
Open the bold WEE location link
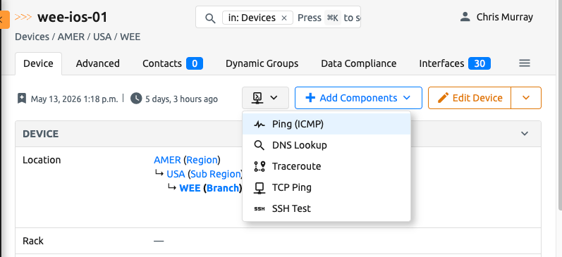point(190,188)
